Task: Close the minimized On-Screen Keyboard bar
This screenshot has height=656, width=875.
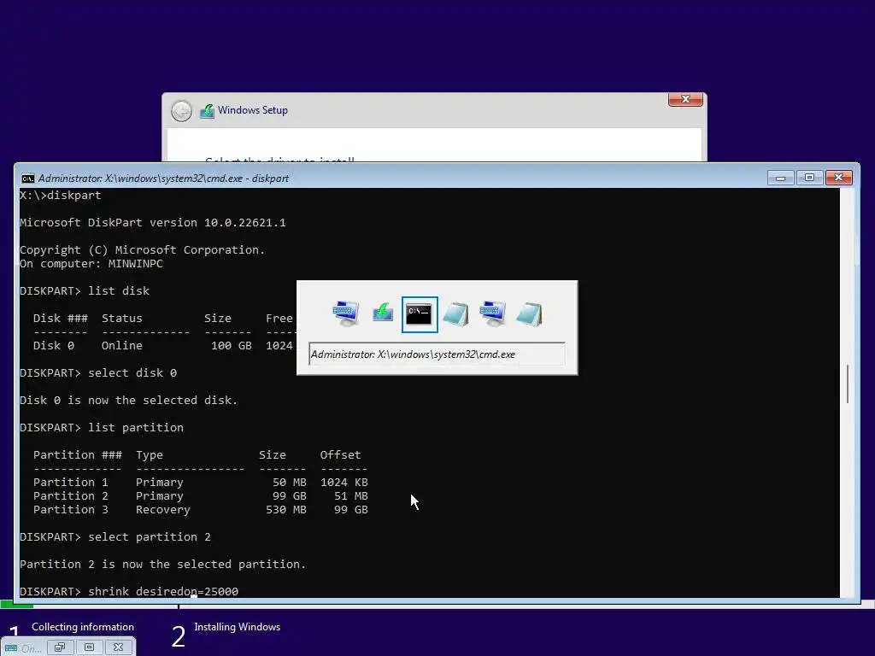Action: [x=118, y=647]
